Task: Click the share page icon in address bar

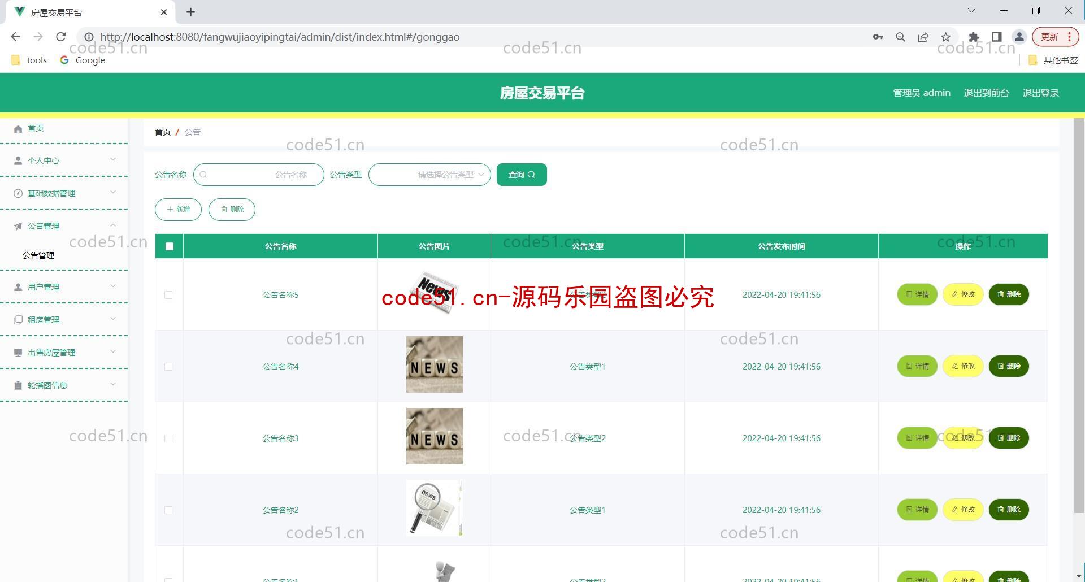Action: point(923,37)
